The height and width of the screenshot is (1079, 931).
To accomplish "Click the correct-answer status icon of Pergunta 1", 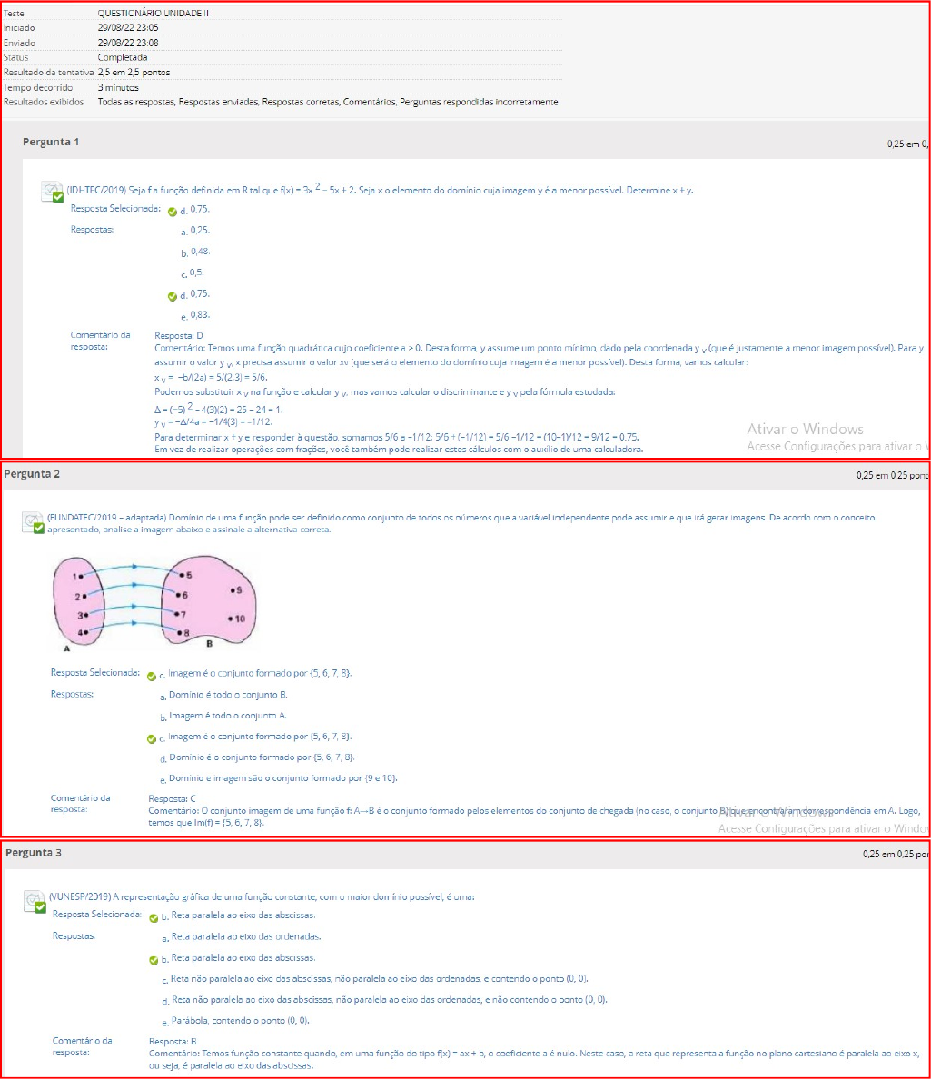I will 53,191.
